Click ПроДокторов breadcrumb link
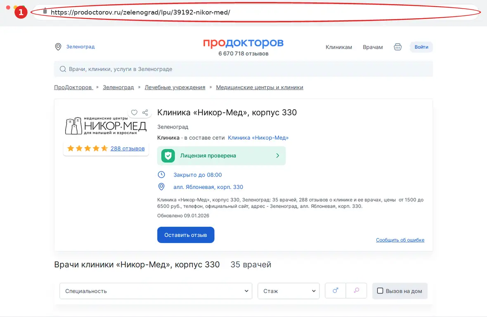Image resolution: width=487 pixels, height=317 pixels. click(x=73, y=87)
